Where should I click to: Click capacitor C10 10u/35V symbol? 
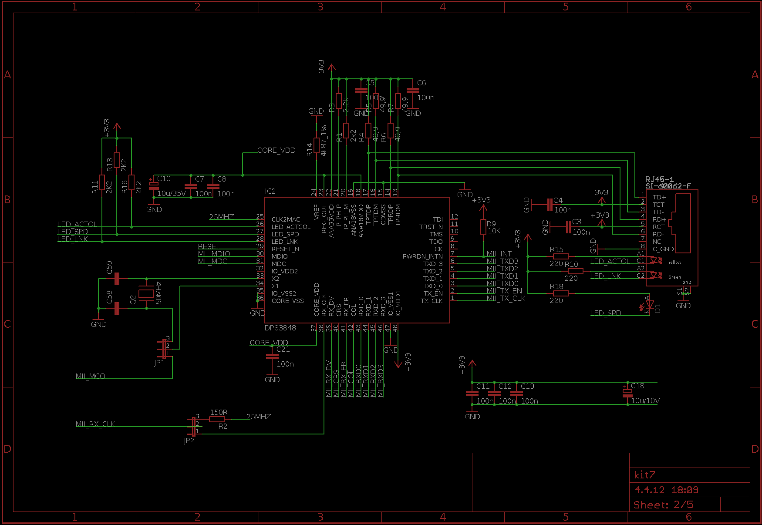[x=154, y=186]
